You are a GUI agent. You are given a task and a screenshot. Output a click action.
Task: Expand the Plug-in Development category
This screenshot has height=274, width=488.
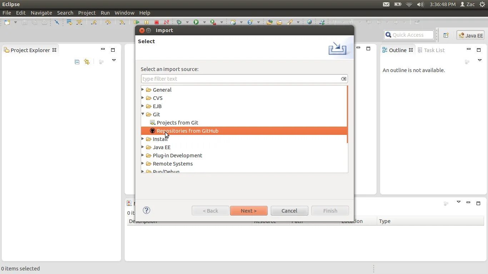pyautogui.click(x=143, y=155)
